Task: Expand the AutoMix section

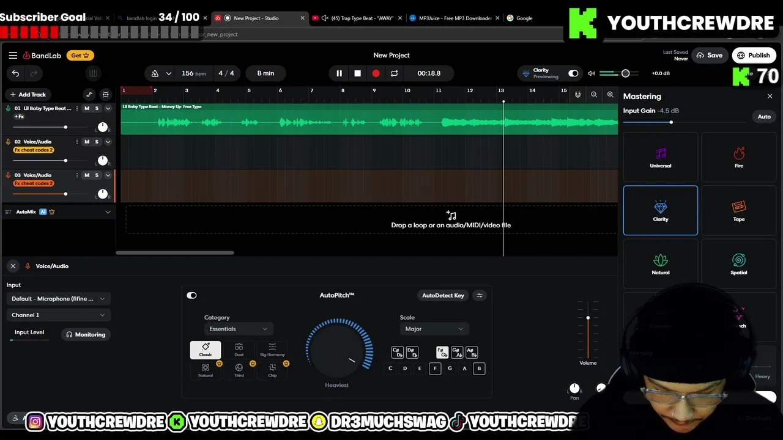Action: [x=108, y=212]
